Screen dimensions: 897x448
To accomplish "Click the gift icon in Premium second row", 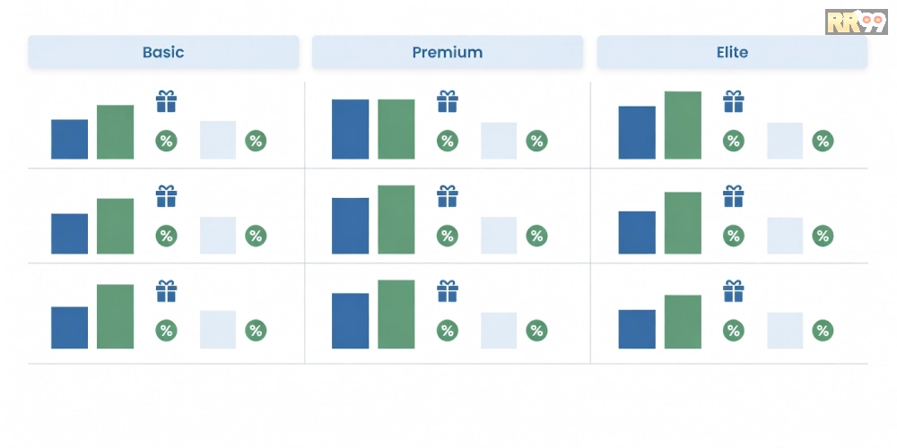I will [x=448, y=196].
